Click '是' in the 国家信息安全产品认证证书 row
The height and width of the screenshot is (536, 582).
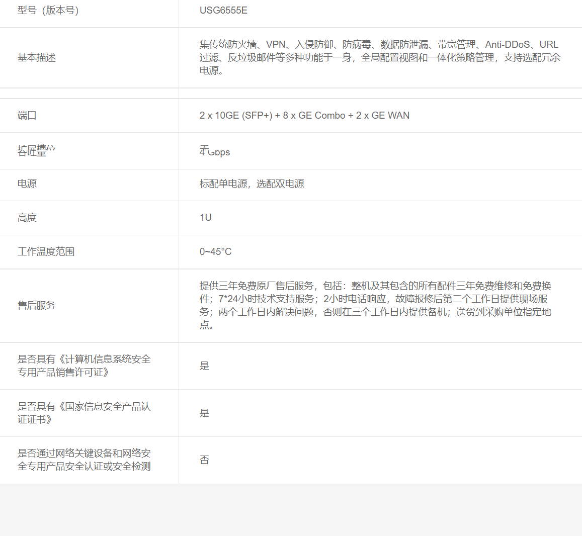tap(205, 413)
